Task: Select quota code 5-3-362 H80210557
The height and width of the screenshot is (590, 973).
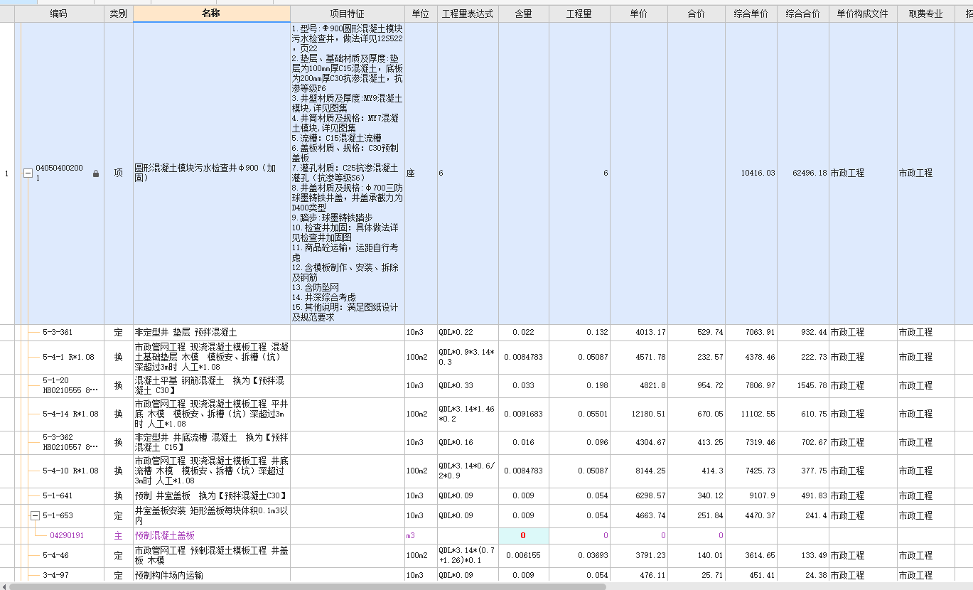Action: pyautogui.click(x=70, y=442)
